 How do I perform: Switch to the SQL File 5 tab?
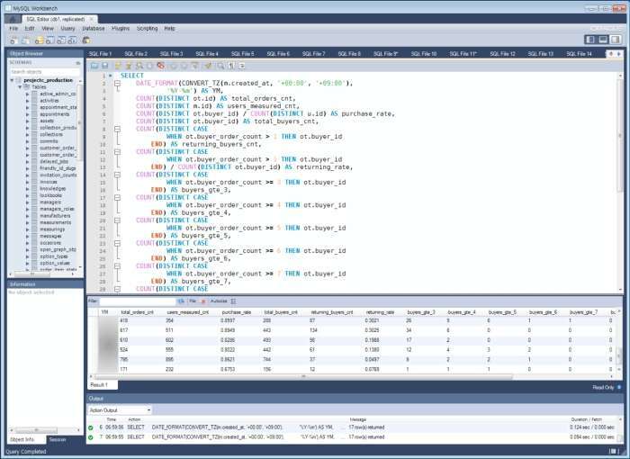(241, 54)
